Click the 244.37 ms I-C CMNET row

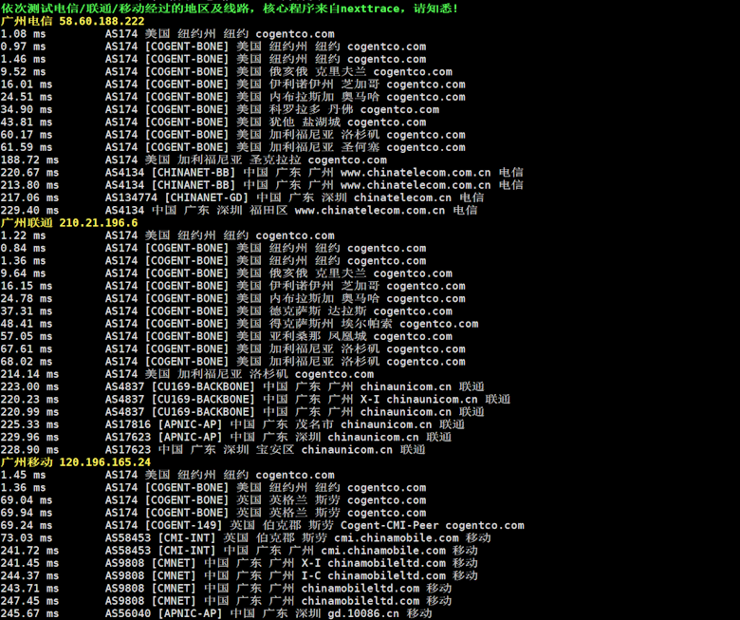coord(239,575)
